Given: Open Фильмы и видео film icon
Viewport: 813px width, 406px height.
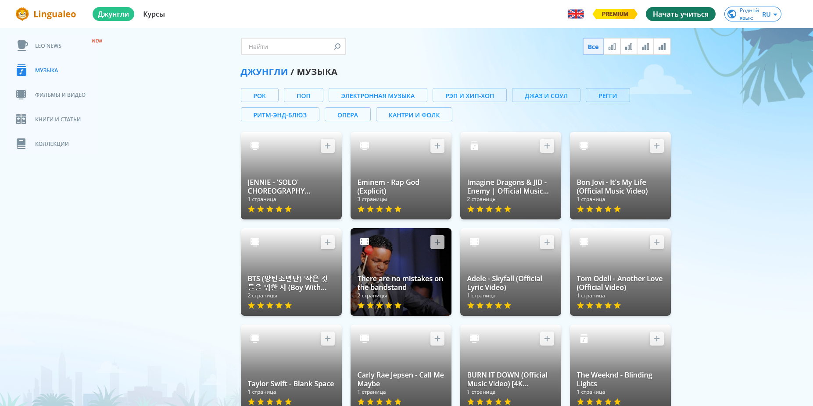Looking at the screenshot, I should pos(21,95).
